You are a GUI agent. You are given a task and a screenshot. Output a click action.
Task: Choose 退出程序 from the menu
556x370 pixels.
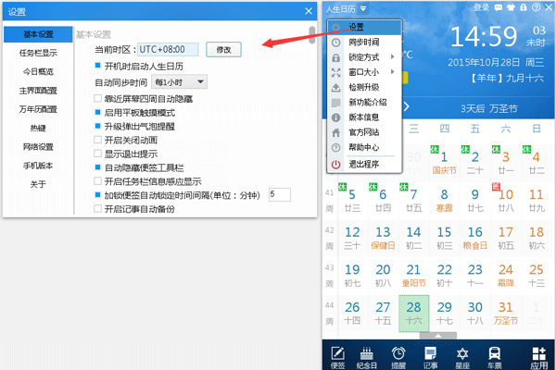[x=363, y=164]
